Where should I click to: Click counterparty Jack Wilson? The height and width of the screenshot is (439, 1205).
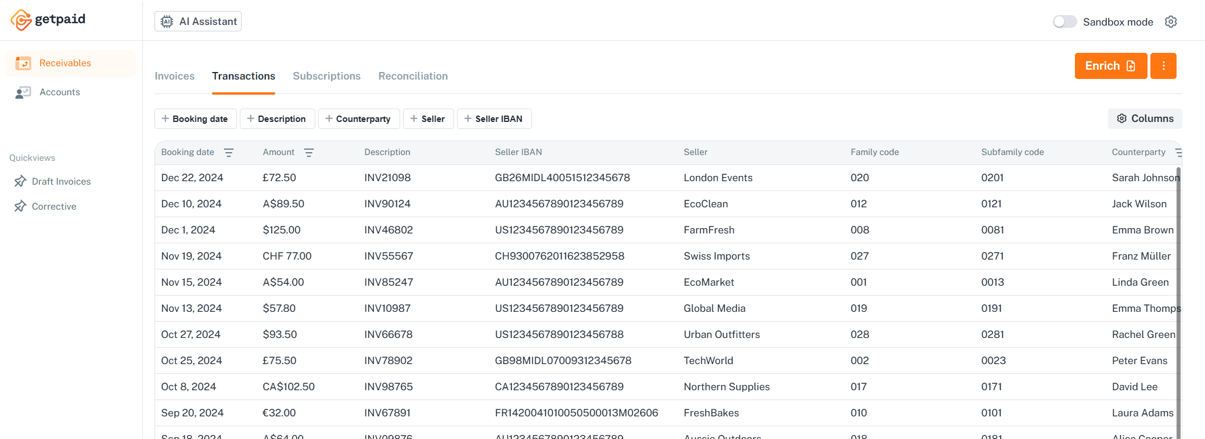click(1139, 204)
